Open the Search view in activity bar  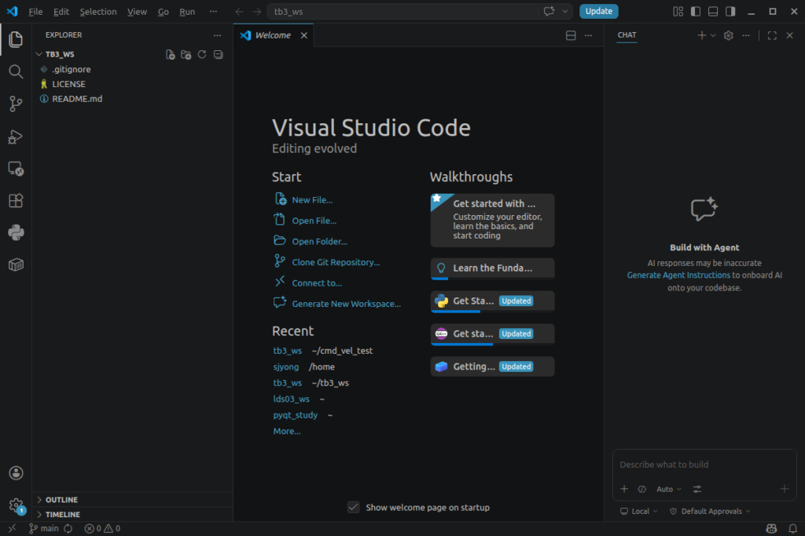pyautogui.click(x=16, y=71)
